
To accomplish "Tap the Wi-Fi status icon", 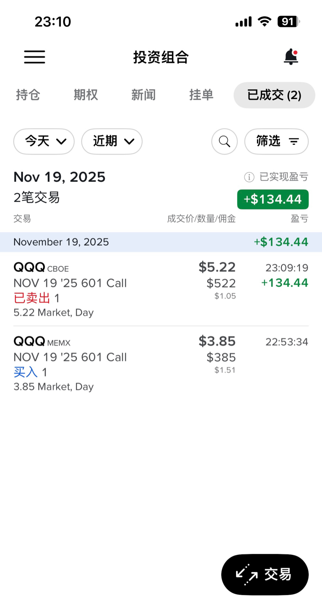I will pyautogui.click(x=265, y=21).
